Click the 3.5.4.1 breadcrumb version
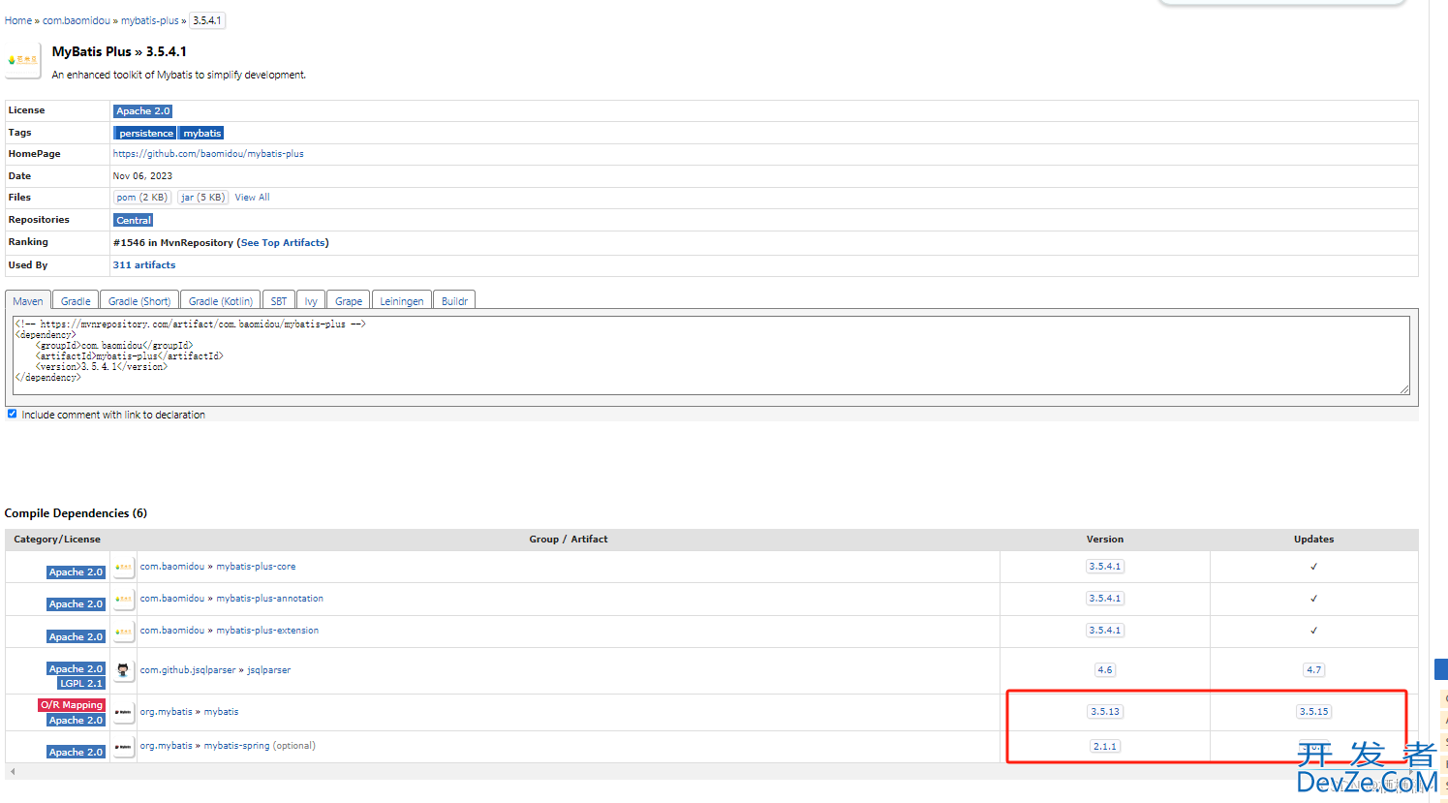Viewport: 1448px width, 803px height. click(x=206, y=20)
